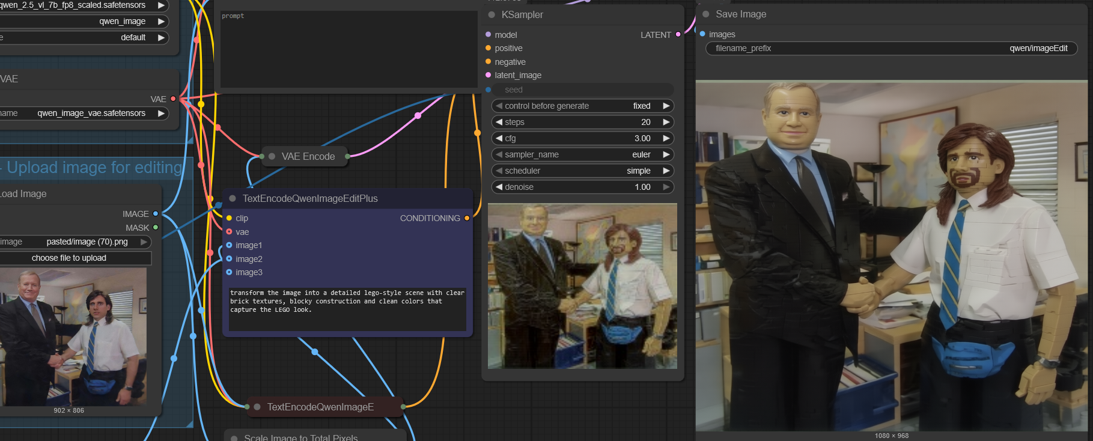Image resolution: width=1093 pixels, height=441 pixels.
Task: Click the image2 input socket
Action: 229,259
